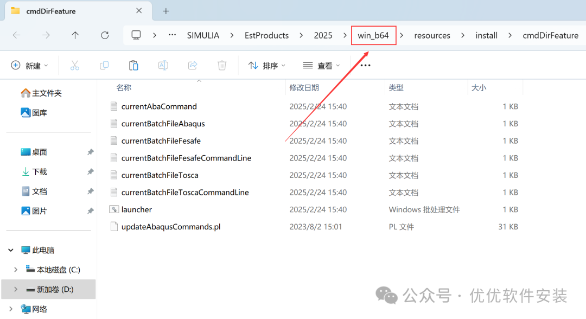
Task: Refresh the current folder view
Action: click(x=105, y=35)
